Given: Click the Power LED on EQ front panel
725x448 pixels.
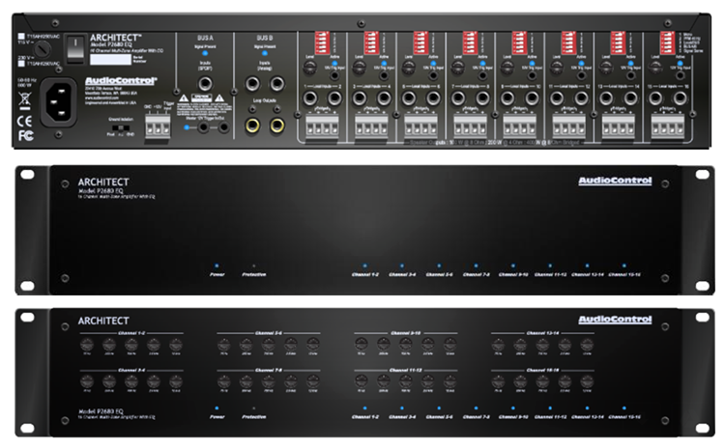Looking at the screenshot, I should [217, 408].
